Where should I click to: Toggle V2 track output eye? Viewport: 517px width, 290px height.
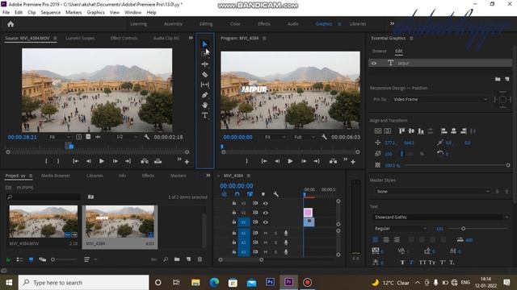pyautogui.click(x=266, y=213)
